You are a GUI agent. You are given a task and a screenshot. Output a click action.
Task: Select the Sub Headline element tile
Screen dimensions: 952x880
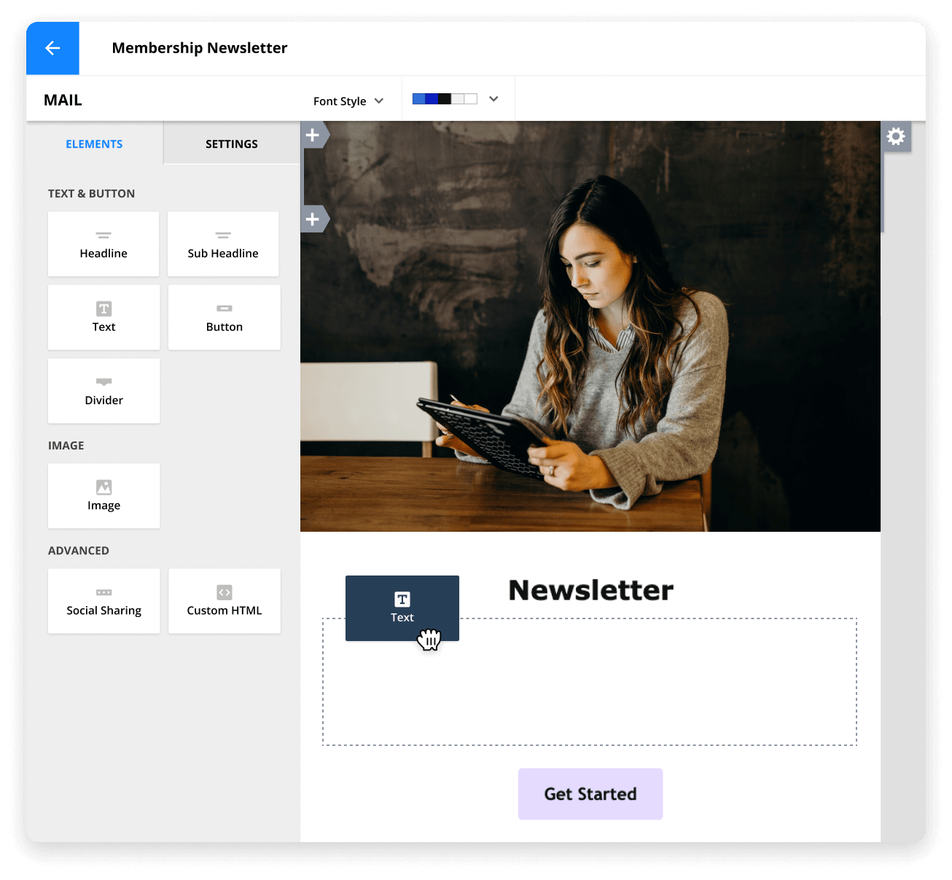coord(223,244)
